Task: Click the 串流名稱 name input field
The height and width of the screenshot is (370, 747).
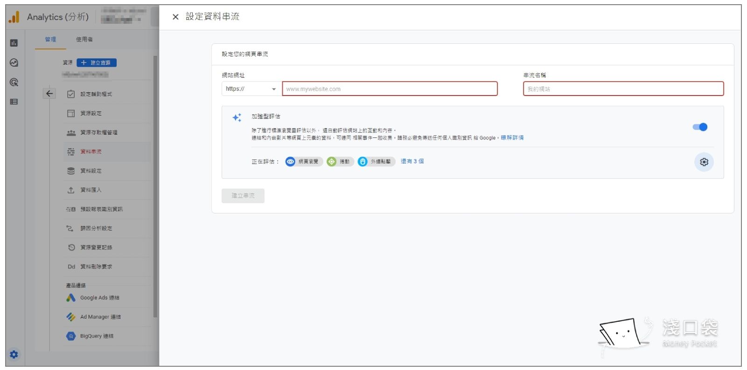Action: coord(623,89)
